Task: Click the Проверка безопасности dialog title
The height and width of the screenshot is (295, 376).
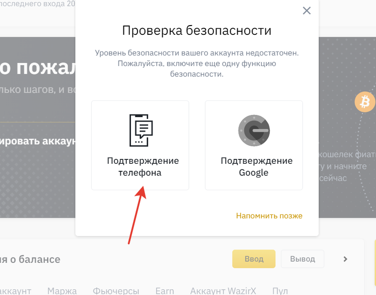Action: [197, 30]
